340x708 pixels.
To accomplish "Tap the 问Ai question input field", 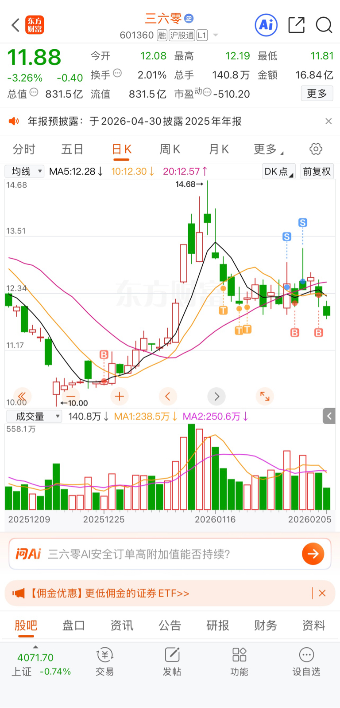I will (170, 554).
